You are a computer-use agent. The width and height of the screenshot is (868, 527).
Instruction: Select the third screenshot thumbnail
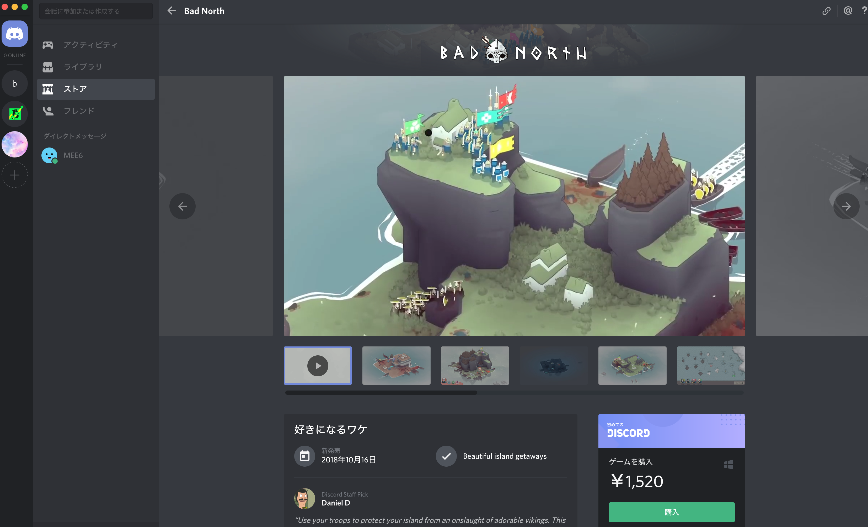point(474,366)
